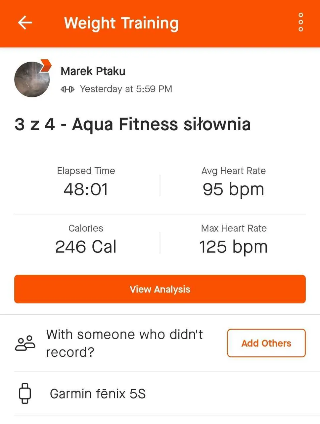Image resolution: width=320 pixels, height=424 pixels.
Task: Tap the Add Others button
Action: [266, 343]
